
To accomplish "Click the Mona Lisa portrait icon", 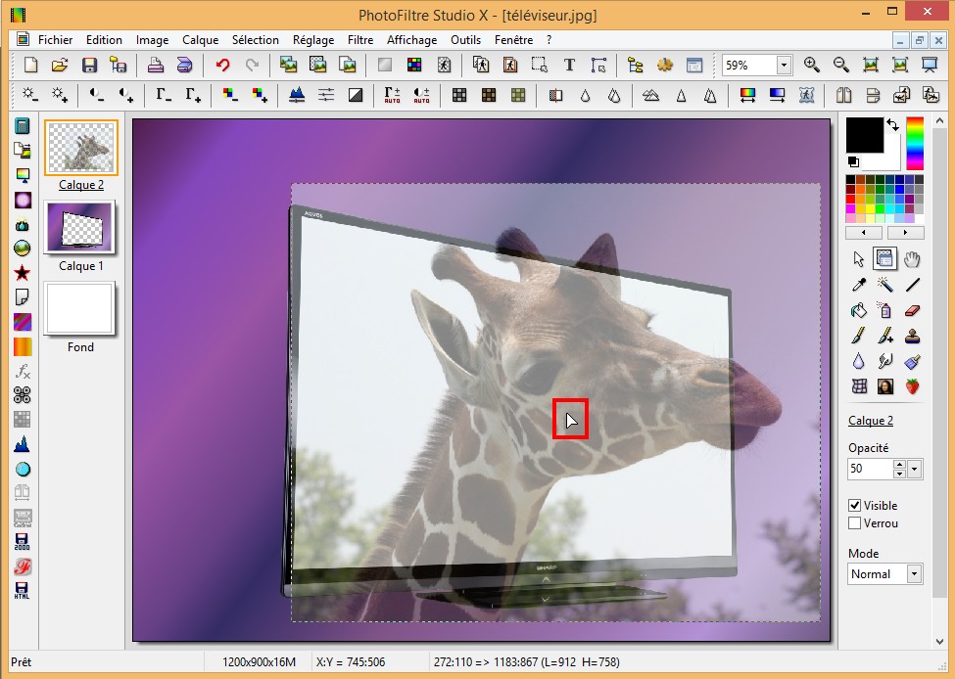I will coord(884,386).
